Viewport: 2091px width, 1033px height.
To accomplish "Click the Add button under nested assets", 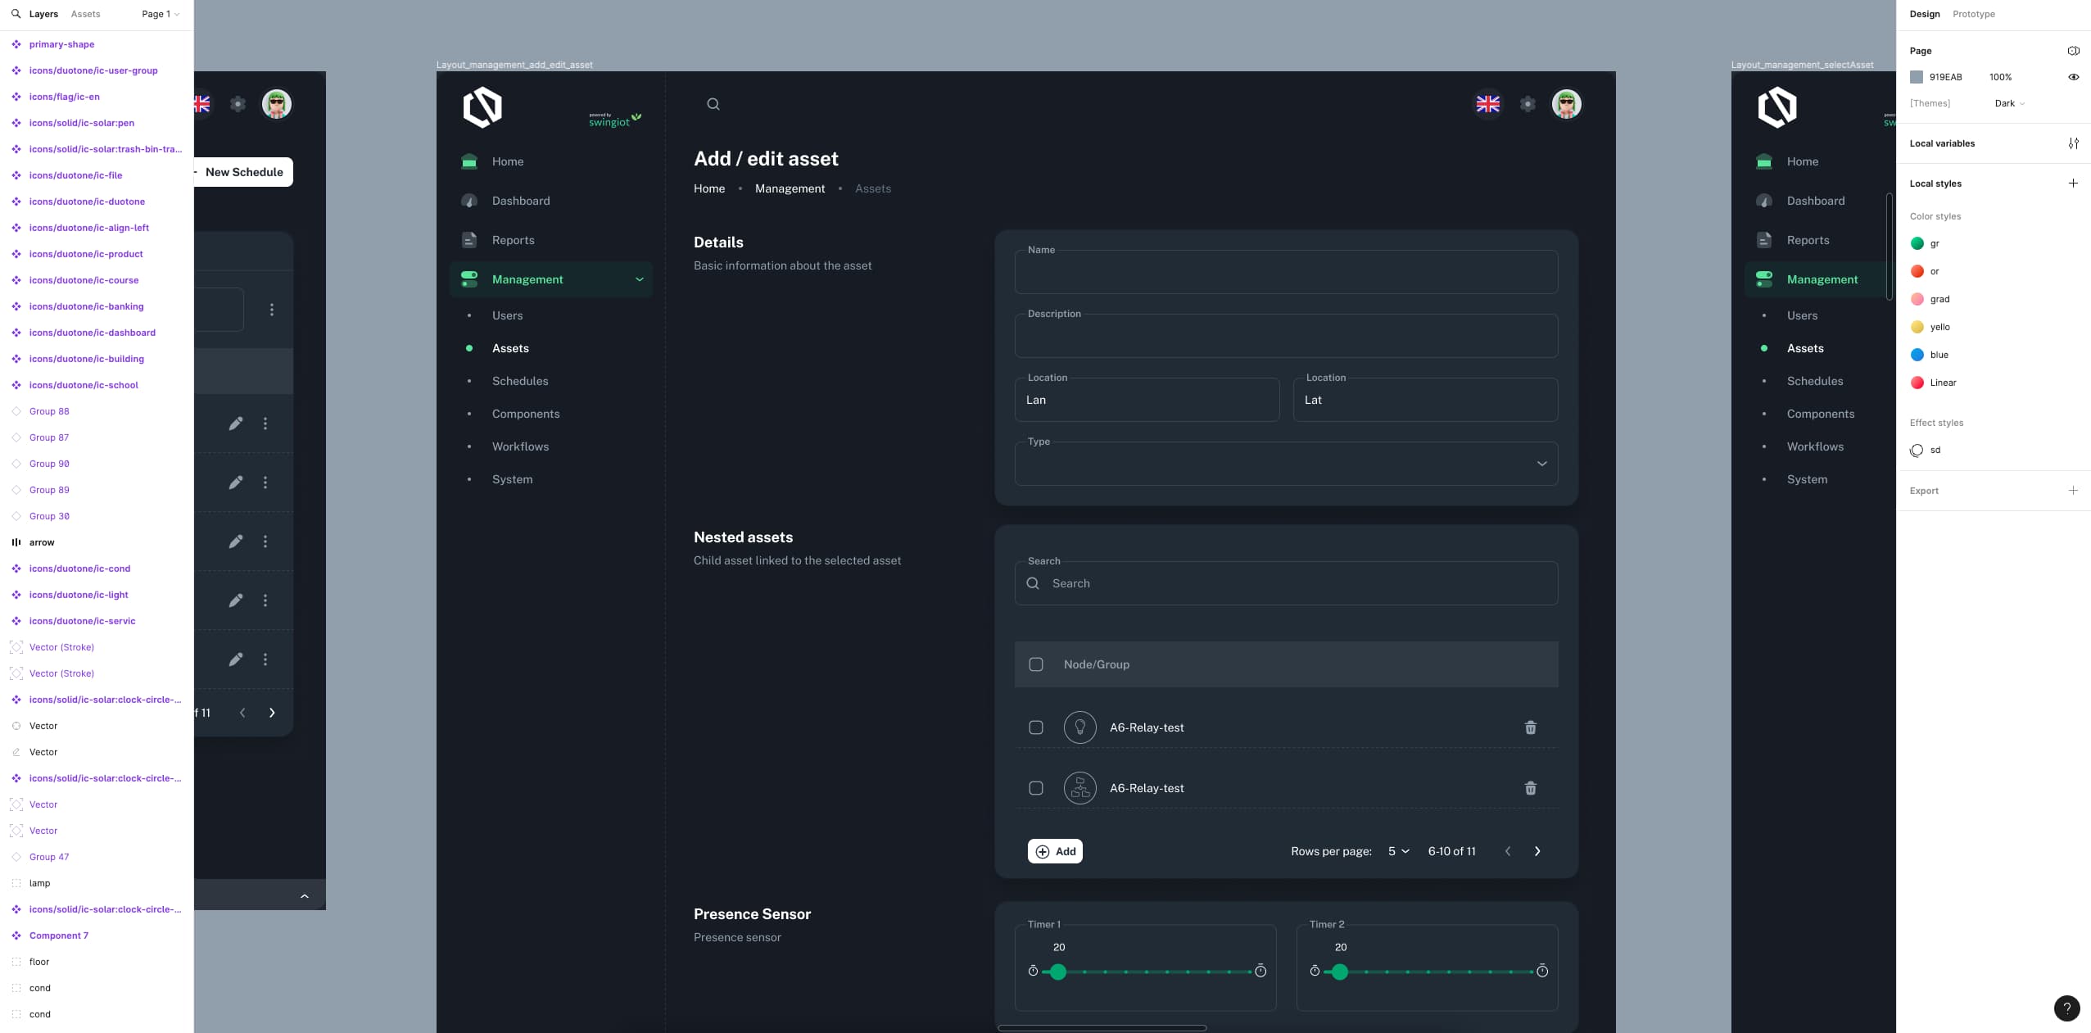I will point(1055,851).
